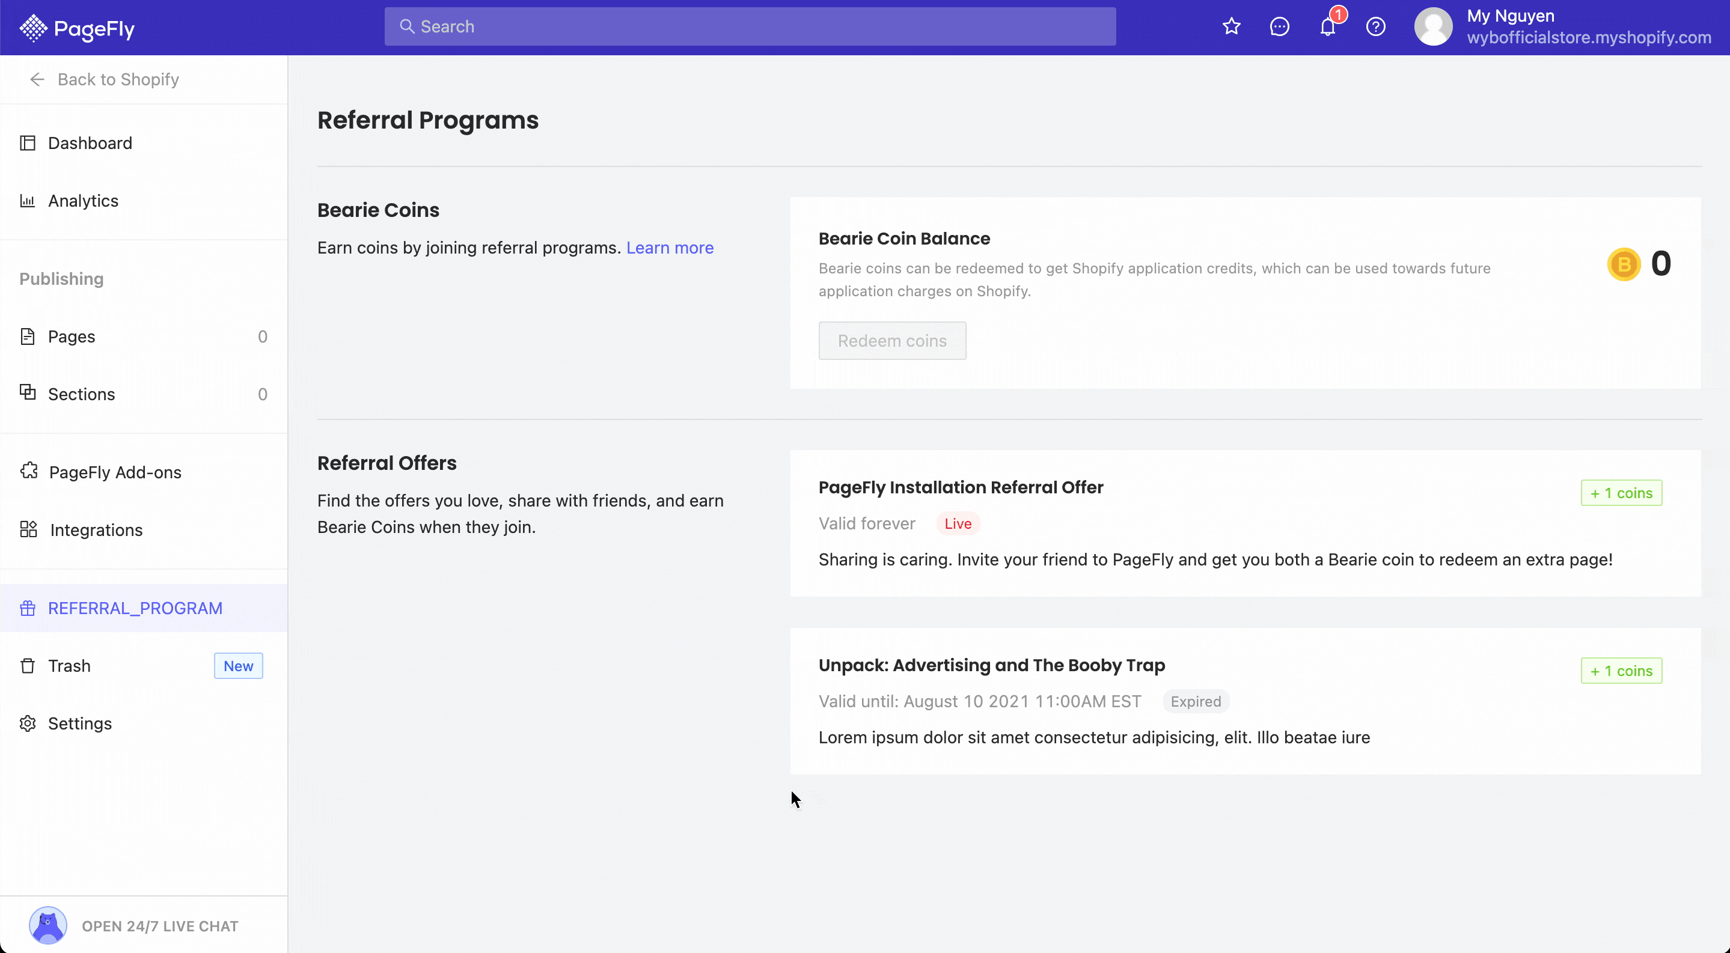This screenshot has height=953, width=1730.
Task: Go to Dashboard in sidebar
Action: click(144, 143)
